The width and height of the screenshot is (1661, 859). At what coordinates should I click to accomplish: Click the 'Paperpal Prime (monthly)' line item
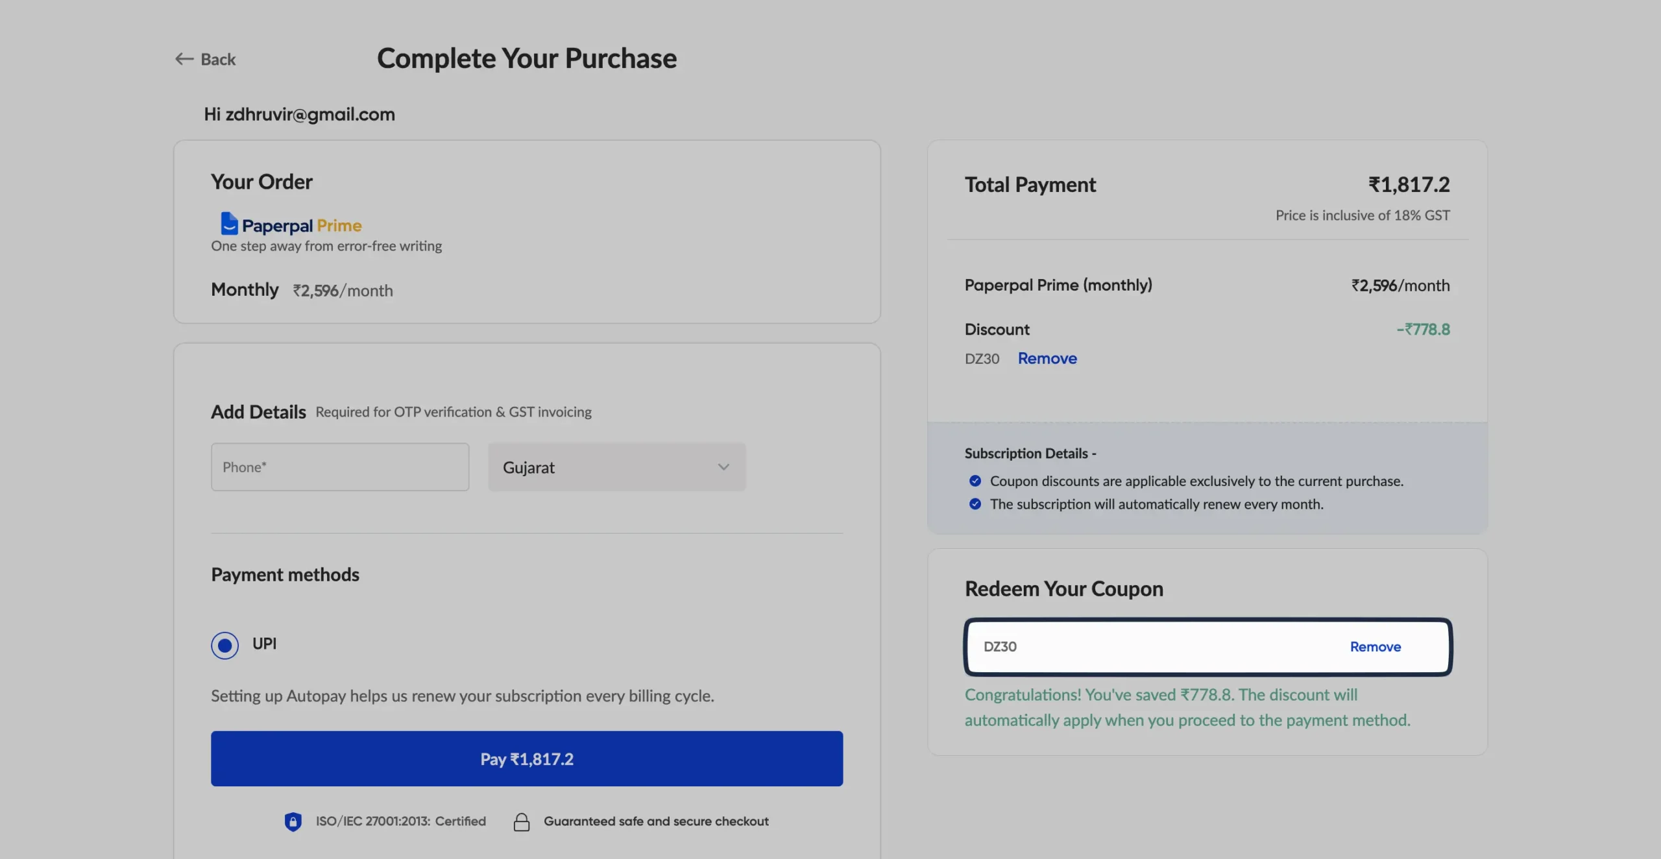tap(1058, 285)
